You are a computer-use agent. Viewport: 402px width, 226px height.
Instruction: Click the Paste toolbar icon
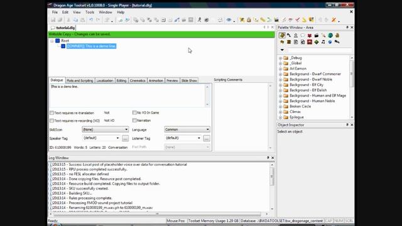82,19
